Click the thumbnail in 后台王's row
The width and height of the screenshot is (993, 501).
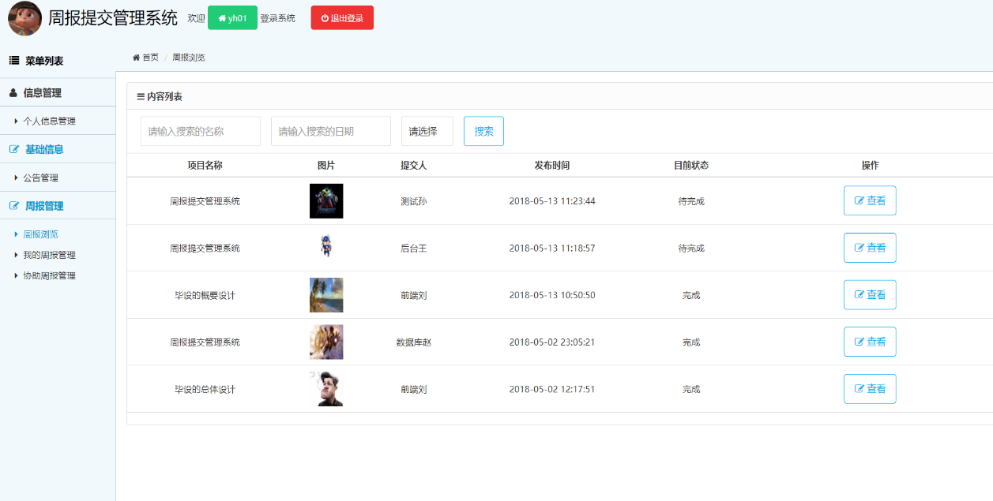(326, 248)
